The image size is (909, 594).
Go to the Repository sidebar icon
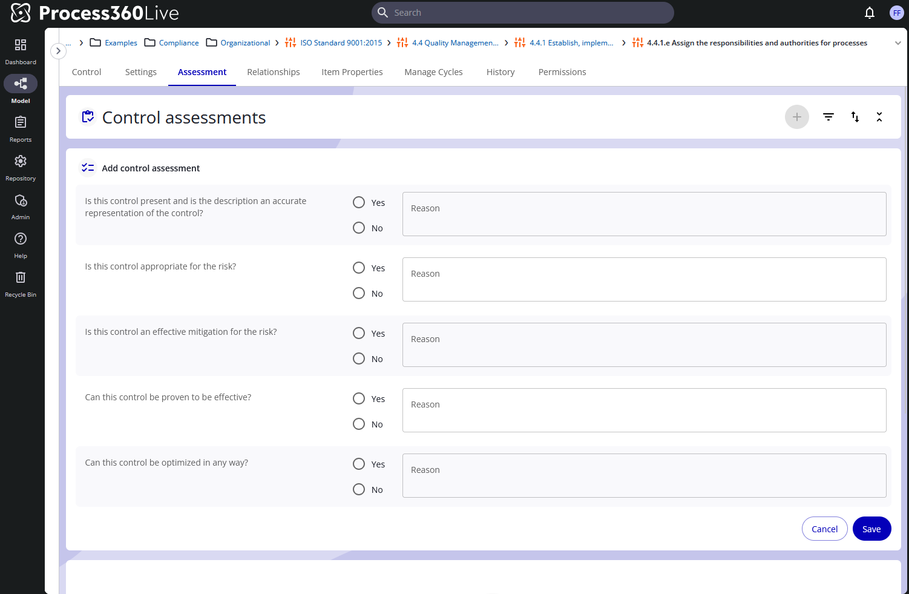(x=21, y=161)
